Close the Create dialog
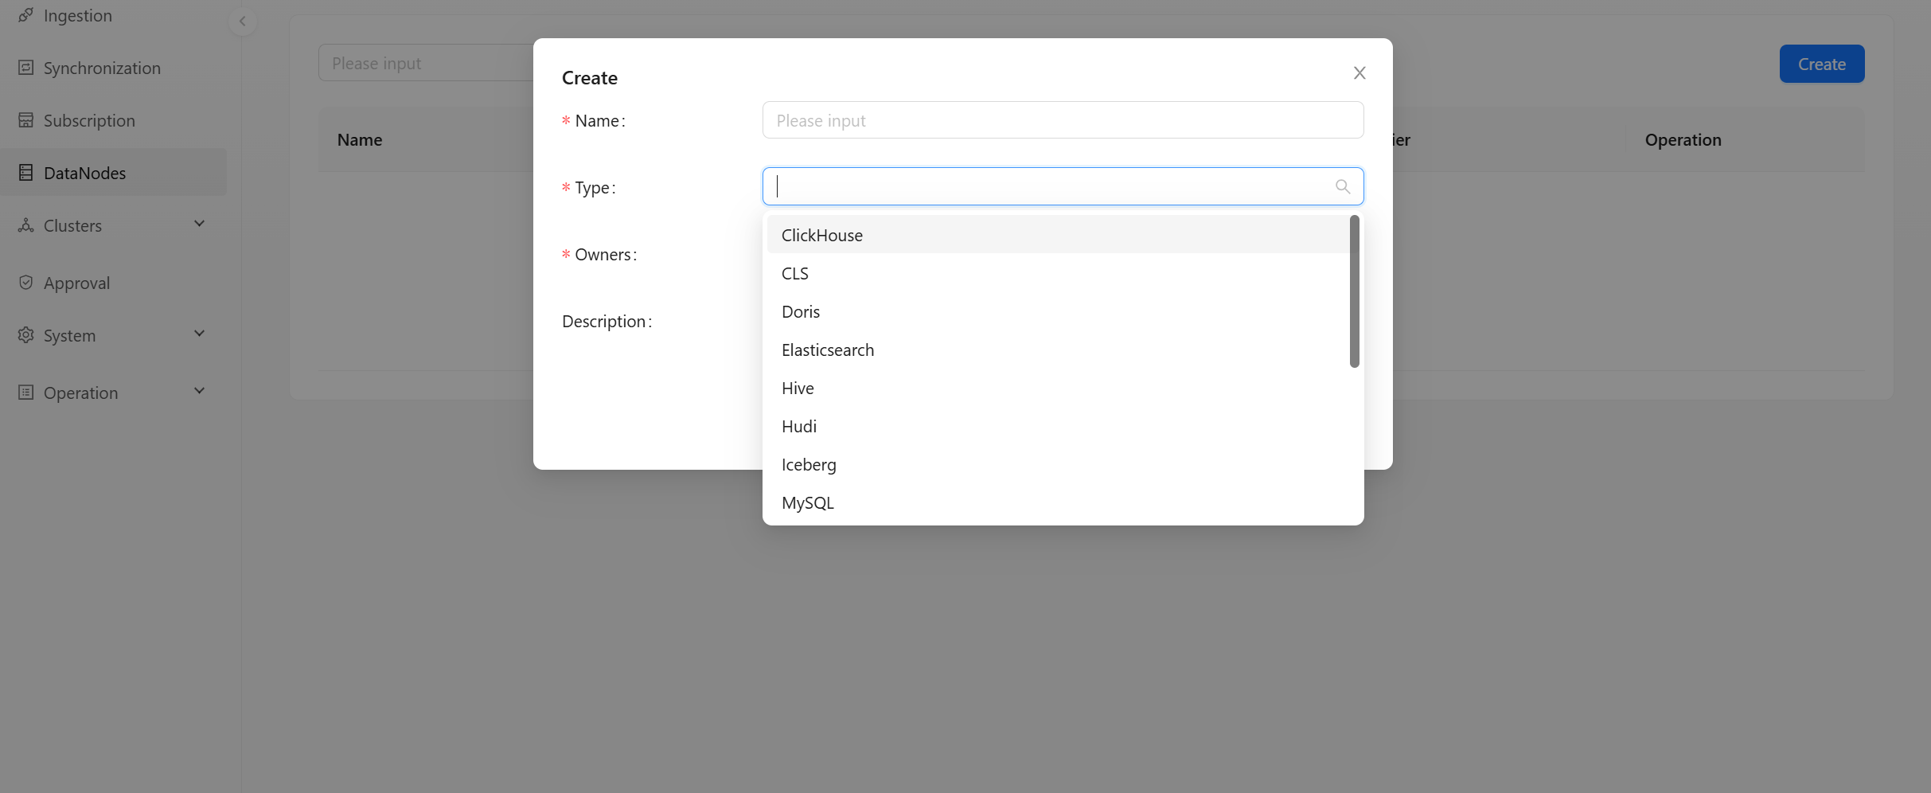 pos(1359,73)
